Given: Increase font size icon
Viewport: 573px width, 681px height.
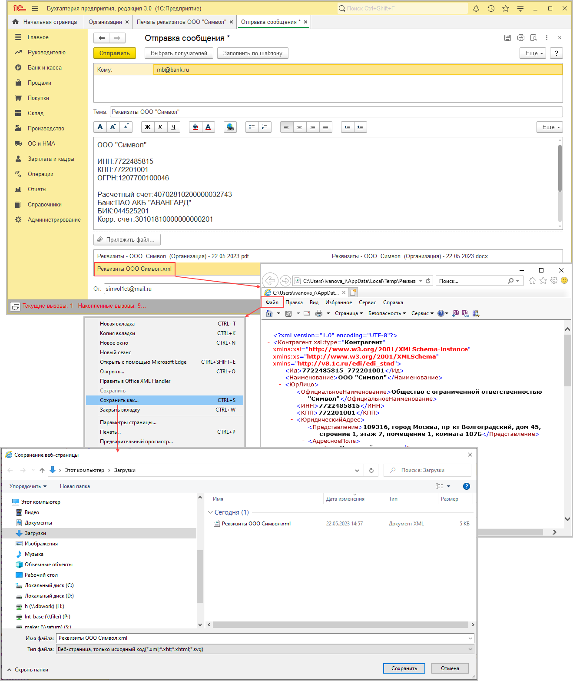Looking at the screenshot, I should click(113, 127).
